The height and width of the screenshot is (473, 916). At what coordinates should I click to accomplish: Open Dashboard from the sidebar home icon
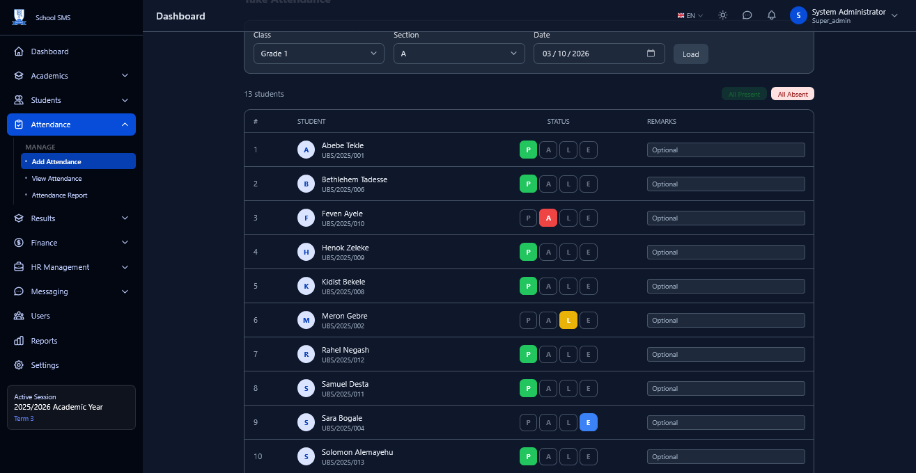click(x=19, y=51)
